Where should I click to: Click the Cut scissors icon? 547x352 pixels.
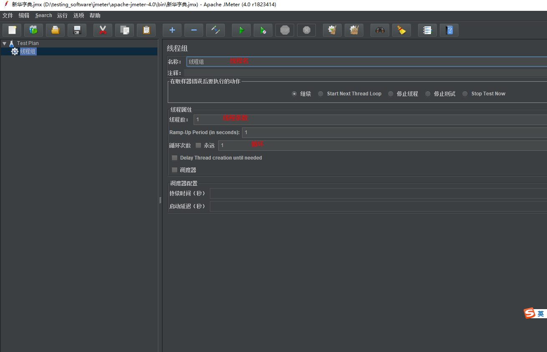coord(103,30)
